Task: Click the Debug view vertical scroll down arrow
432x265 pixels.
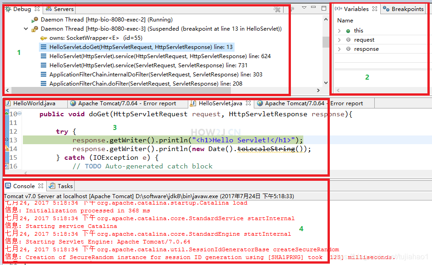Action: [326, 82]
